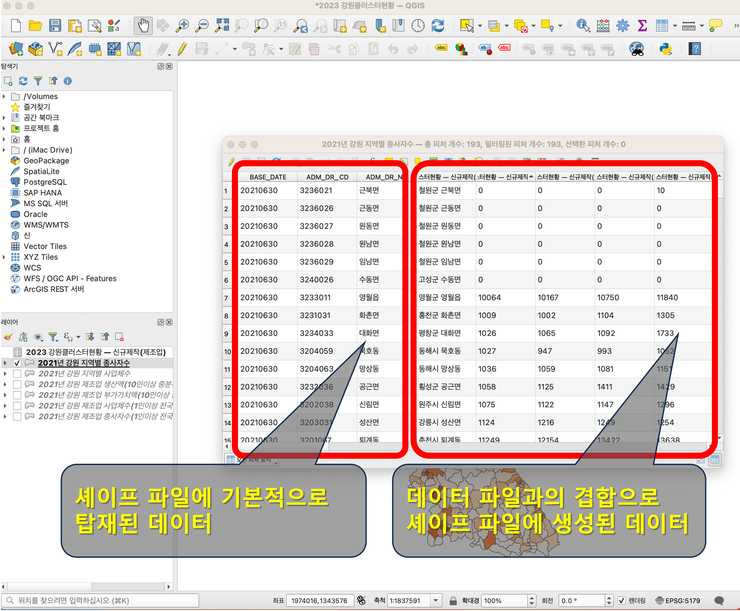Open the processing toolbox gear icon

pos(623,26)
